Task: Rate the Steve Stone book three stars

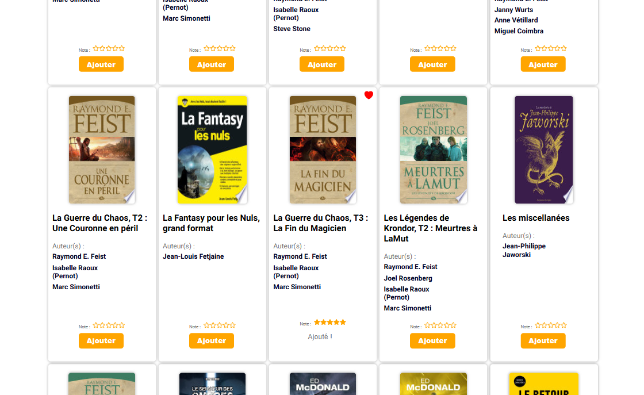Action: tap(330, 48)
